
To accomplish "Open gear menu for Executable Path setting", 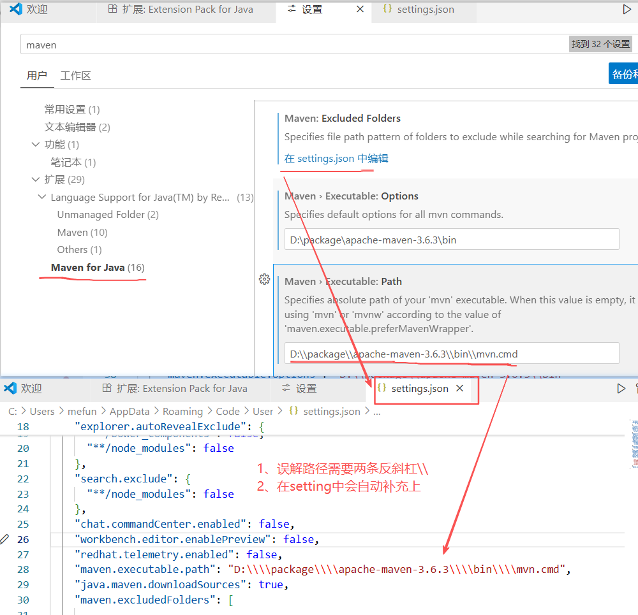I will [x=265, y=279].
